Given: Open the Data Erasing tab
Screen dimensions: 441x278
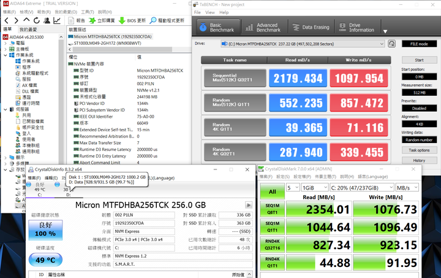Looking at the screenshot, I should point(311,28).
